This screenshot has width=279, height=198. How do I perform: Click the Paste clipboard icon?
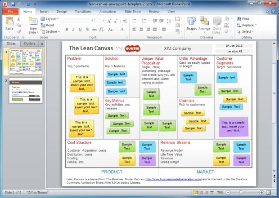tap(9, 21)
